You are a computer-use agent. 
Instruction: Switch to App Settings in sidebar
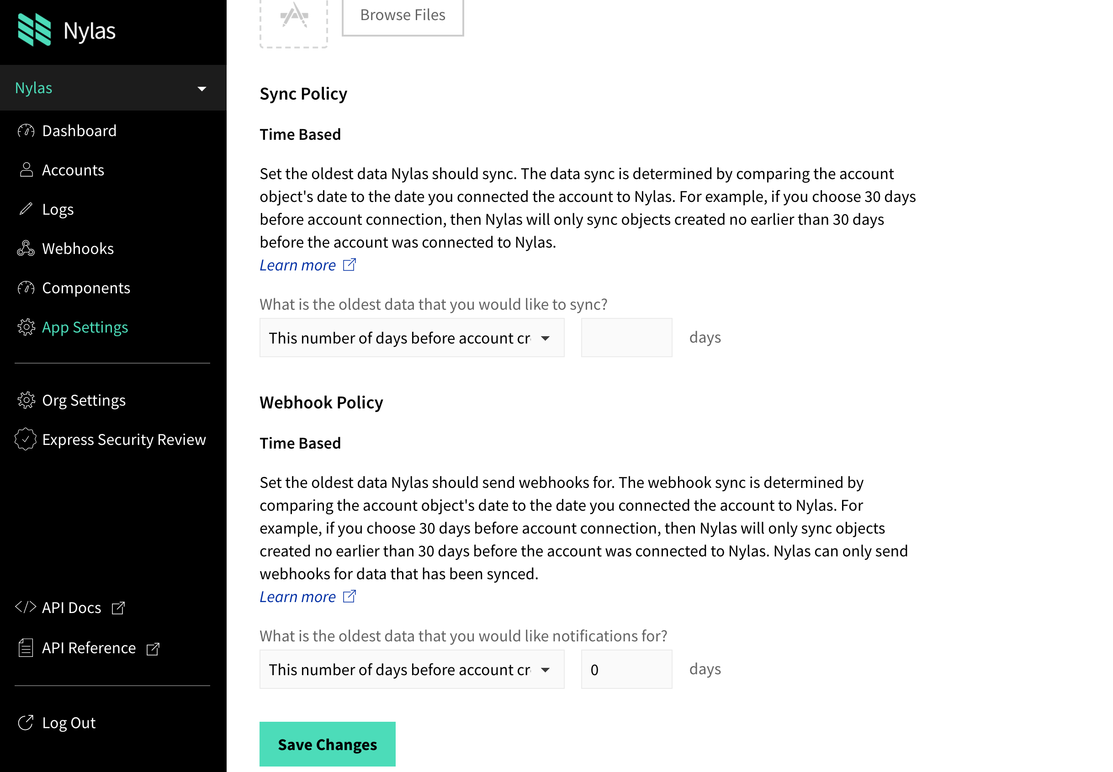(x=85, y=327)
